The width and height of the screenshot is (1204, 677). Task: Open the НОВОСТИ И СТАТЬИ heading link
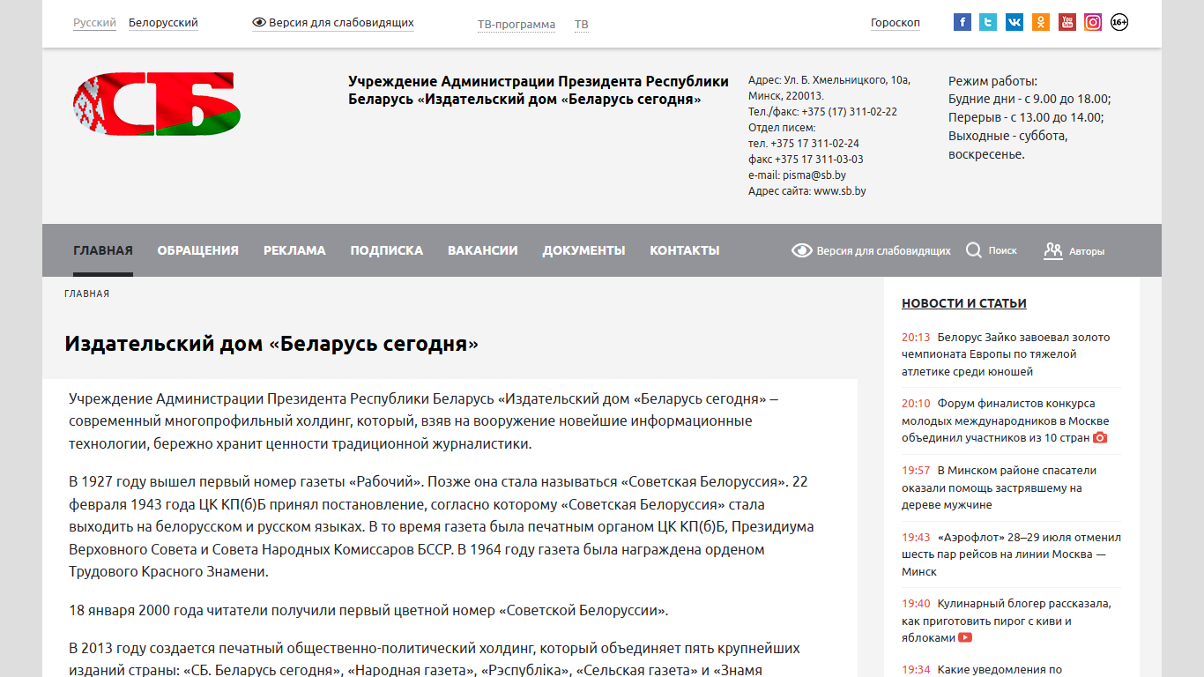click(x=964, y=303)
